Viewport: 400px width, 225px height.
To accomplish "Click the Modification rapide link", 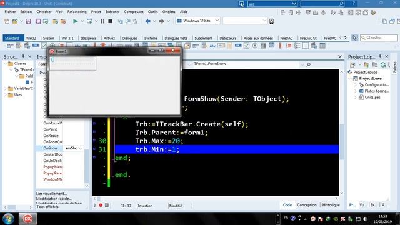I will 54,199.
